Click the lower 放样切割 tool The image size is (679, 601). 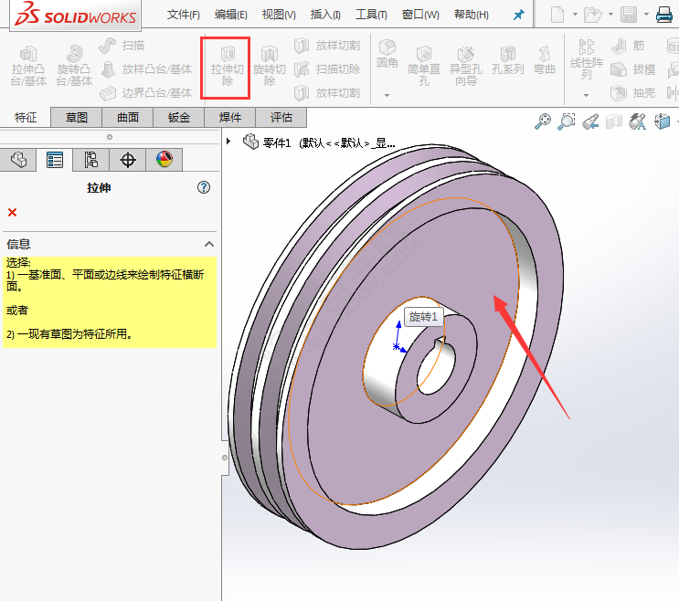pyautogui.click(x=327, y=92)
